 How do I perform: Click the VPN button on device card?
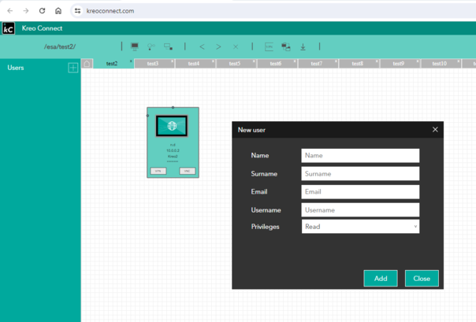pos(158,171)
